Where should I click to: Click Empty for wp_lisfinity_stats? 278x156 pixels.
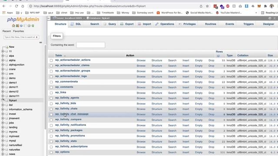tap(199, 142)
